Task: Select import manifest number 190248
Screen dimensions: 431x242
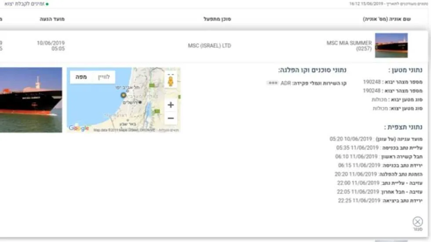Action: tap(372, 82)
